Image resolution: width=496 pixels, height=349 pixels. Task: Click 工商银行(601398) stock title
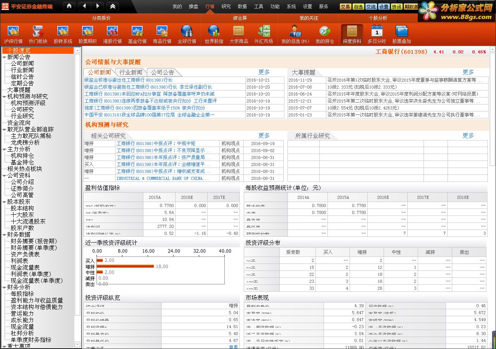(x=401, y=52)
